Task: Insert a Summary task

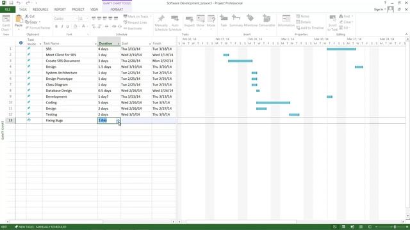Action: pyautogui.click(x=236, y=21)
